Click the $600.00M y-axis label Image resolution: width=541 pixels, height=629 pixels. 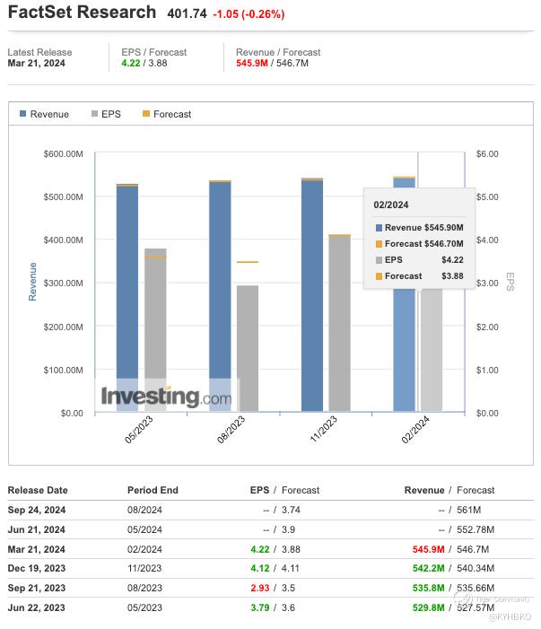coord(64,154)
